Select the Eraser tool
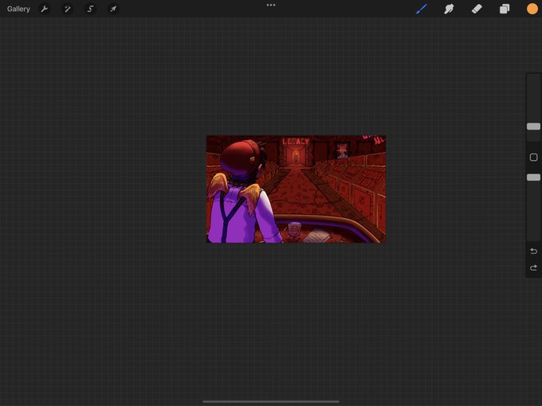 pyautogui.click(x=477, y=9)
